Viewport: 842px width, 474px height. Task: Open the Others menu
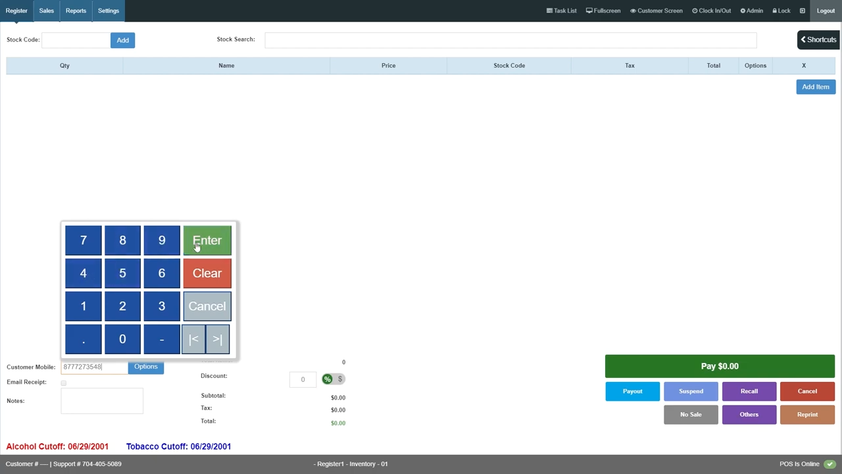tap(749, 415)
